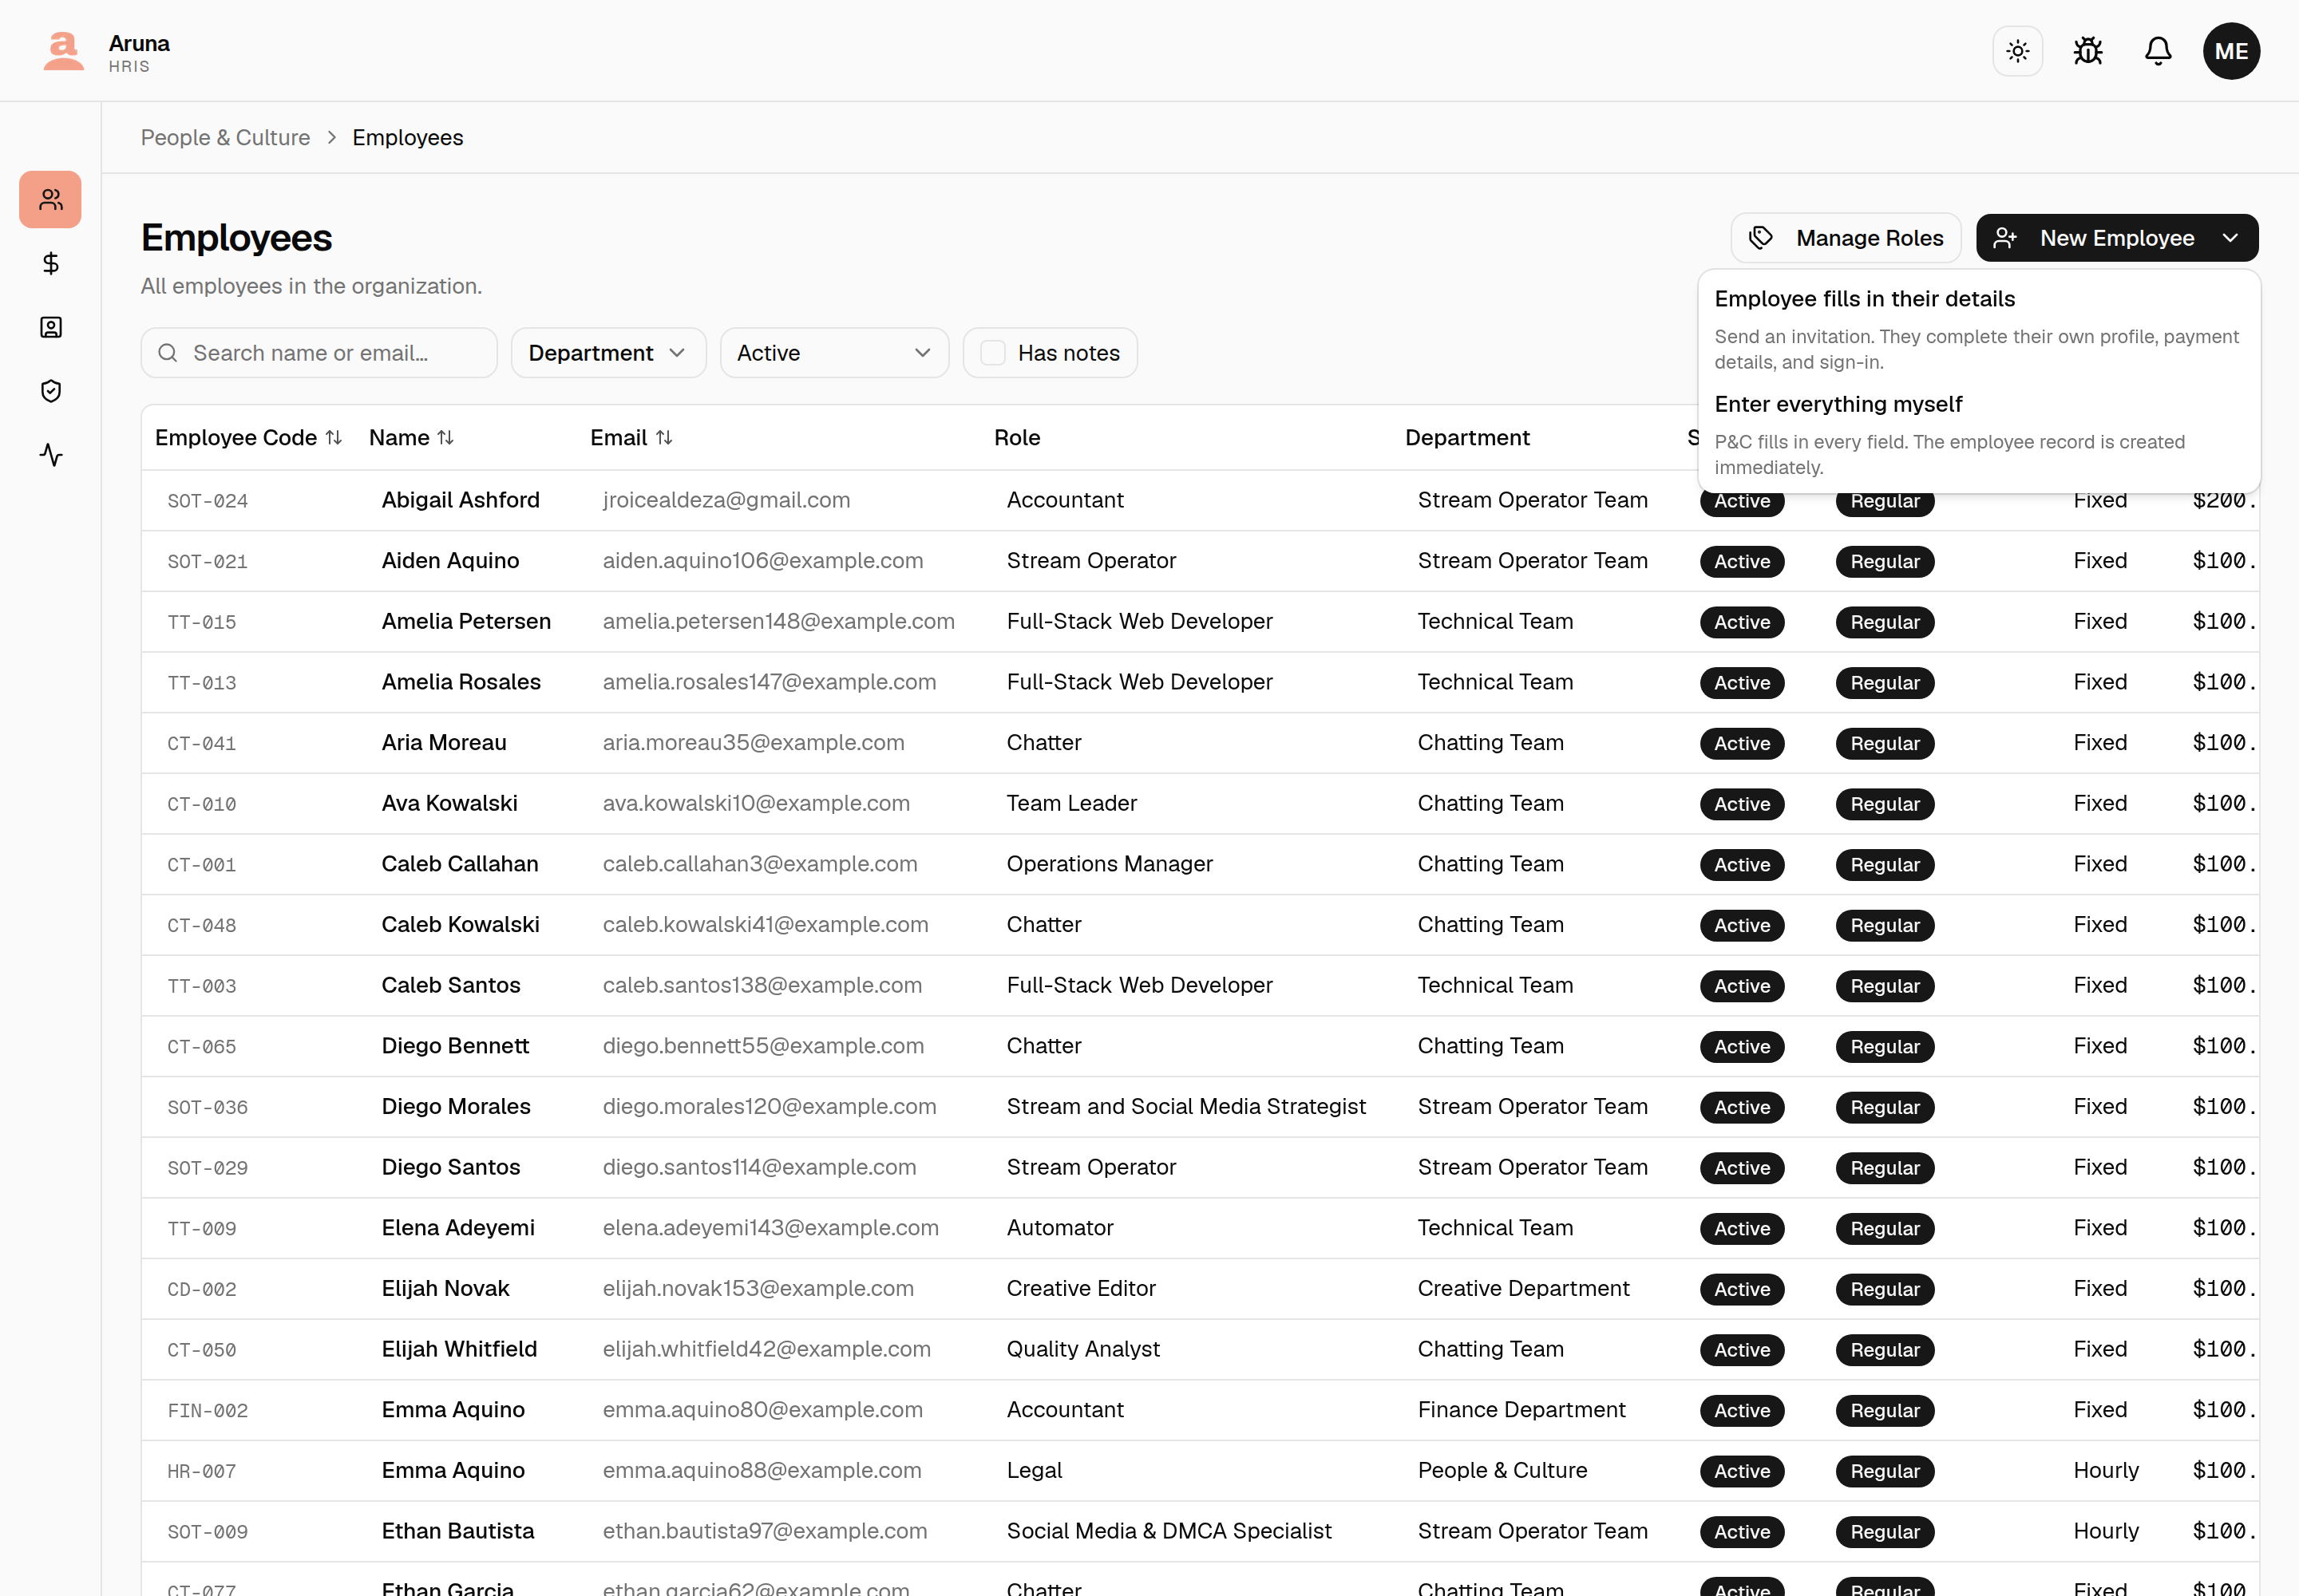
Task: Click Regular badge in Elena Adeyemi row
Action: click(1885, 1229)
